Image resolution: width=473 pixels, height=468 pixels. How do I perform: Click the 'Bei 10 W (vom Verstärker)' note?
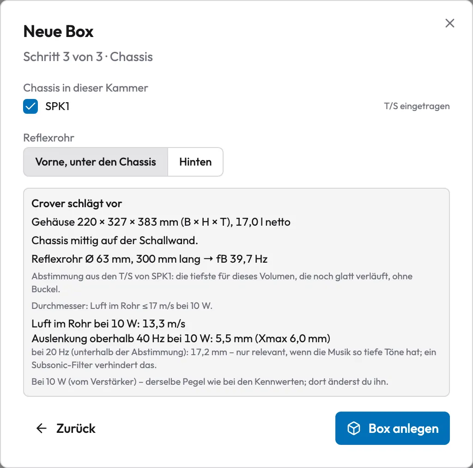(x=210, y=382)
